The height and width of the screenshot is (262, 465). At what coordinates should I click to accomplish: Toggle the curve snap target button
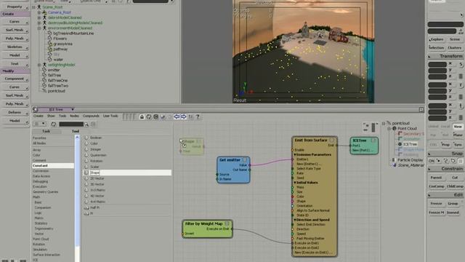pyautogui.click(x=445, y=161)
